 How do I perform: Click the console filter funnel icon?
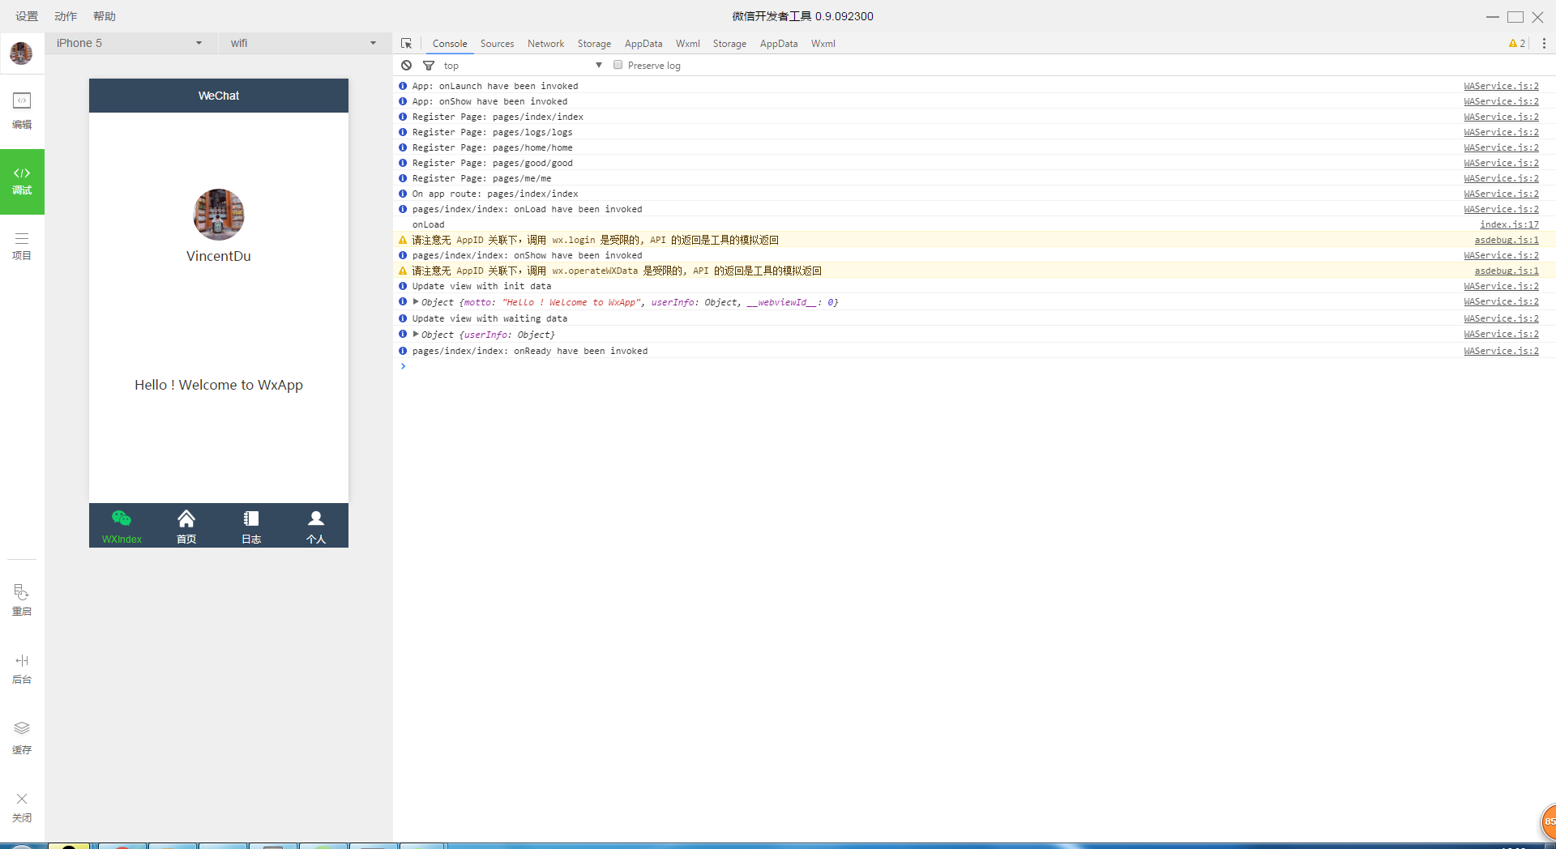429,65
